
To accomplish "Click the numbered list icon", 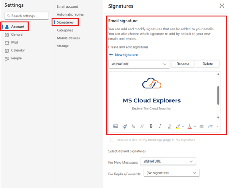I will pos(210,126).
